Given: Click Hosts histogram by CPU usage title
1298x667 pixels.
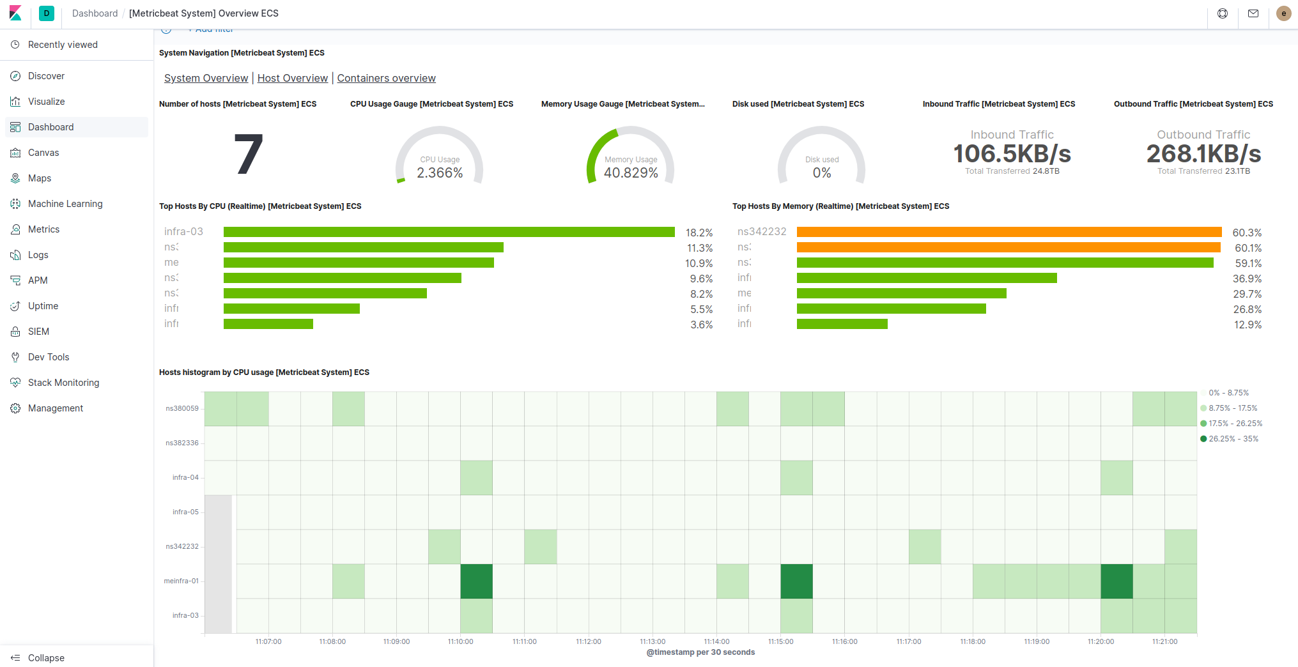Looking at the screenshot, I should click(x=264, y=372).
